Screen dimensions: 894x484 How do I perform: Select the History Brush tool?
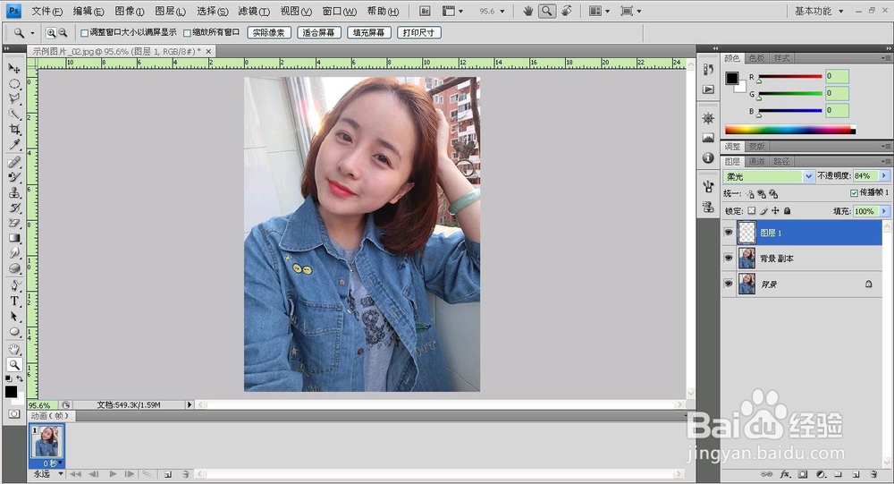pos(14,208)
